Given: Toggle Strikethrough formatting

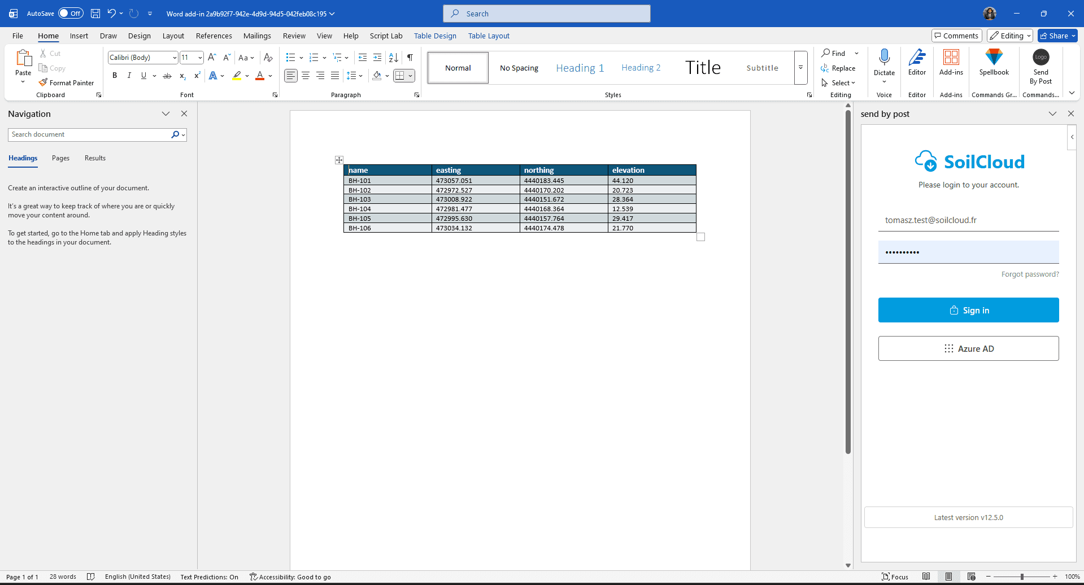Looking at the screenshot, I should click(167, 76).
